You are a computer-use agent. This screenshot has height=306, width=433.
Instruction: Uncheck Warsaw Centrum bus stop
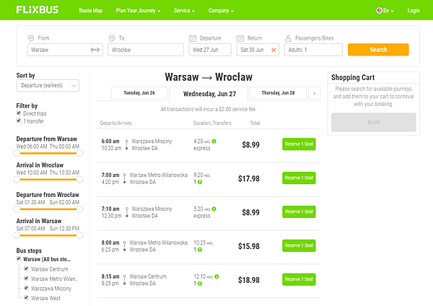pos(26,268)
